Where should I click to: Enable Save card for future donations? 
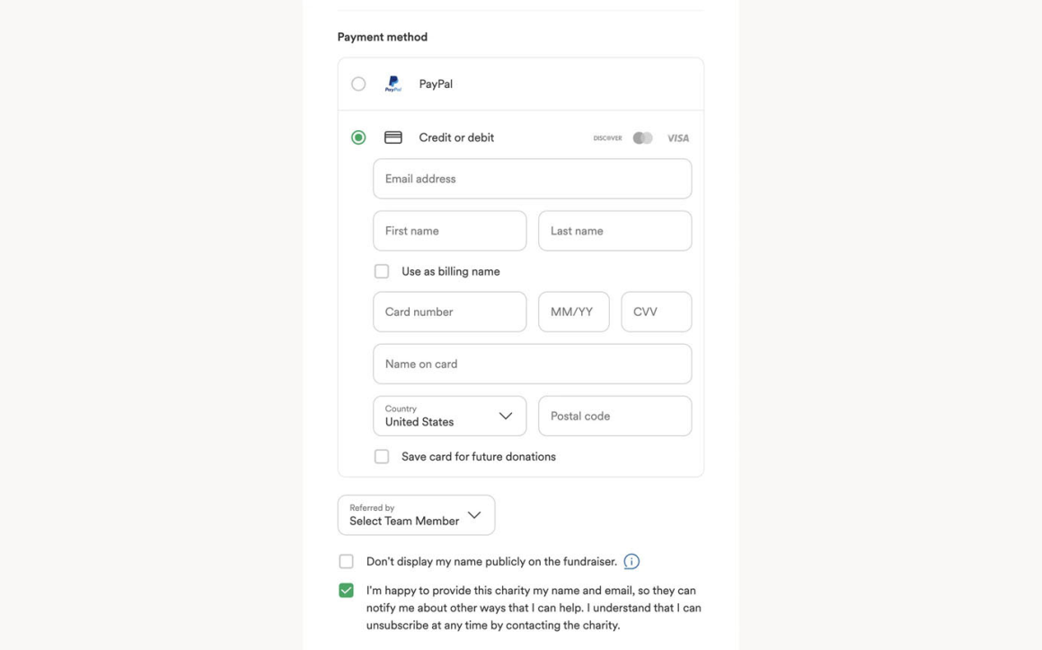click(x=382, y=457)
